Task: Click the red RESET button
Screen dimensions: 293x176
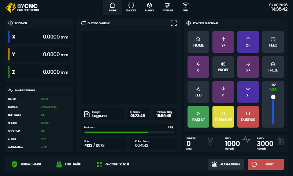Action: (x=266, y=164)
